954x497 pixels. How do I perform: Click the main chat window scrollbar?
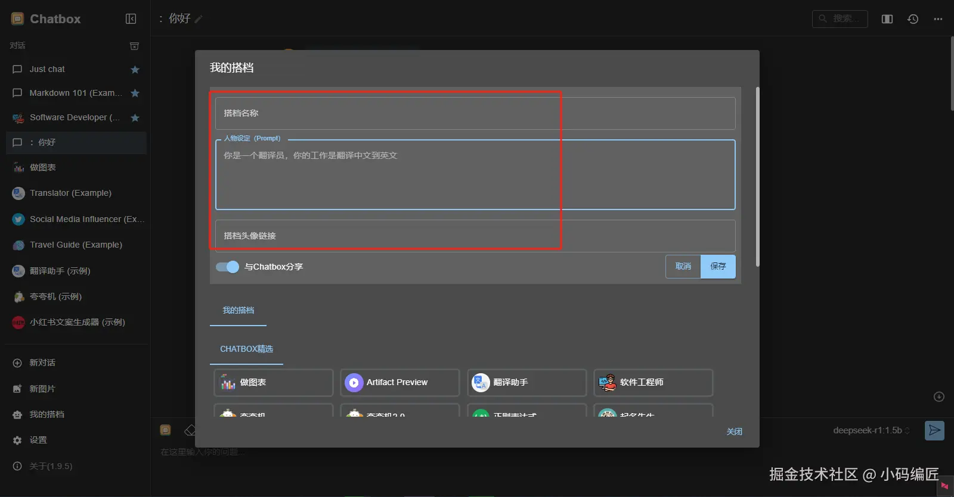coord(952,73)
